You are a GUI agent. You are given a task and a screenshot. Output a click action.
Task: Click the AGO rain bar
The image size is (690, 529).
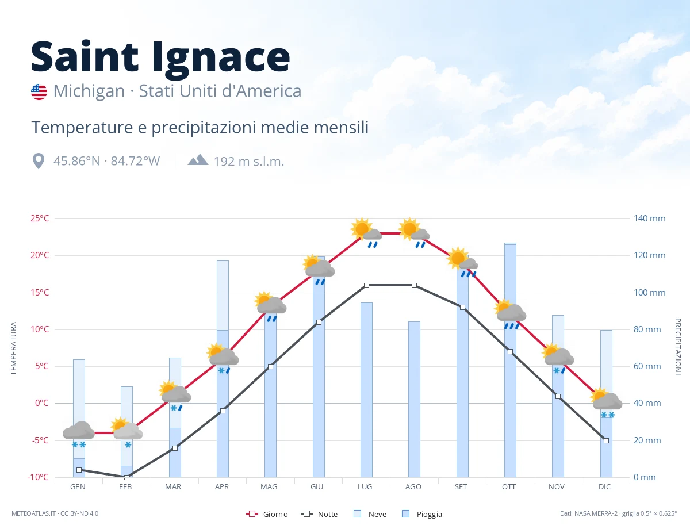414,399
